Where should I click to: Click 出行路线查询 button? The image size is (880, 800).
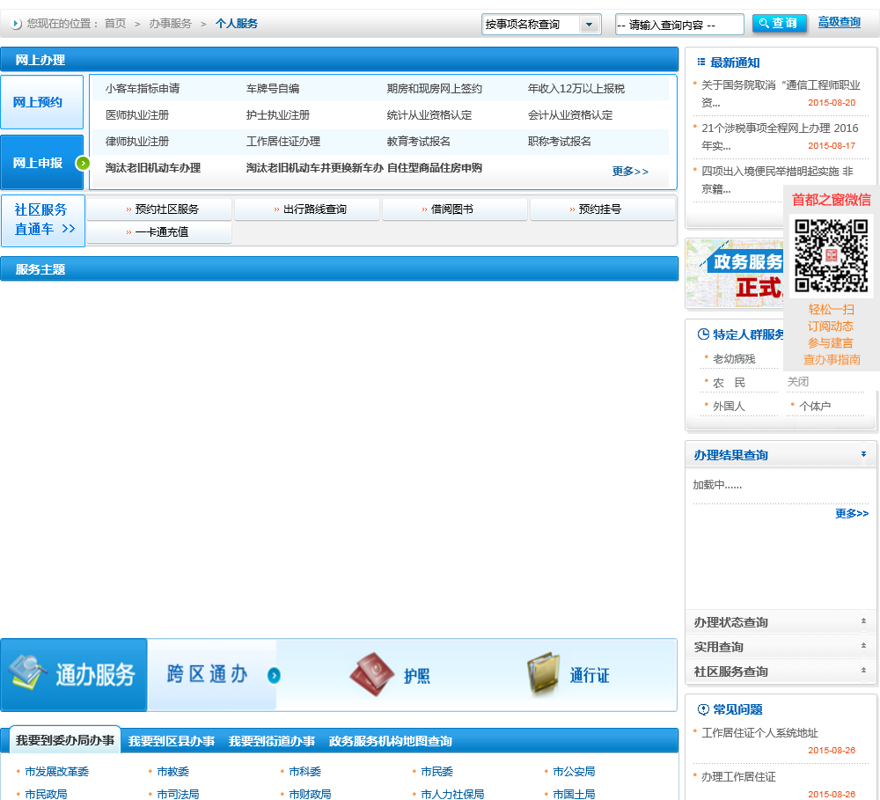[x=307, y=209]
